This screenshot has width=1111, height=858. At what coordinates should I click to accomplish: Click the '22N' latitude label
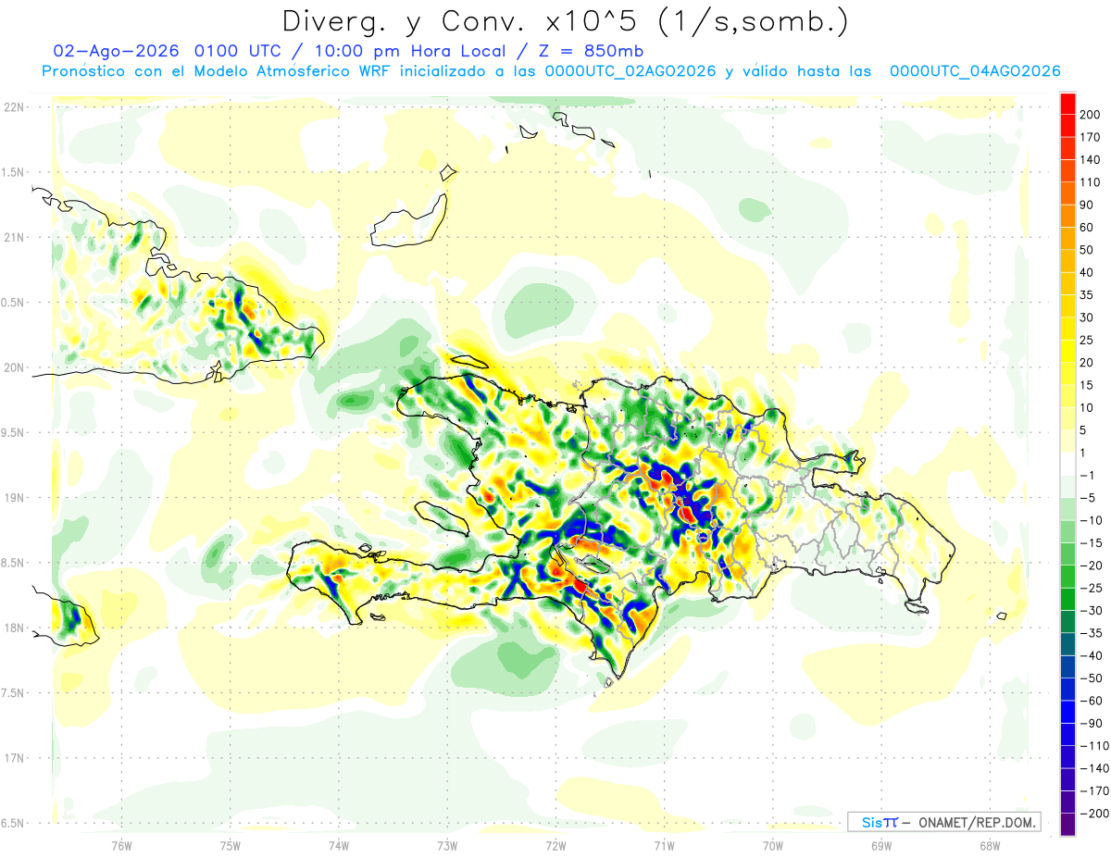click(14, 106)
